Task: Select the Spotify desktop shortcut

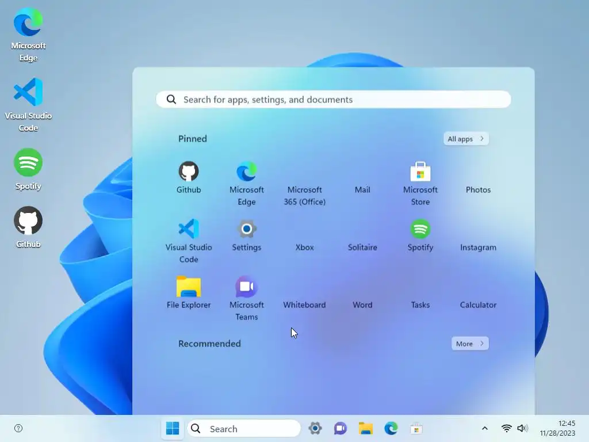Action: (28, 170)
